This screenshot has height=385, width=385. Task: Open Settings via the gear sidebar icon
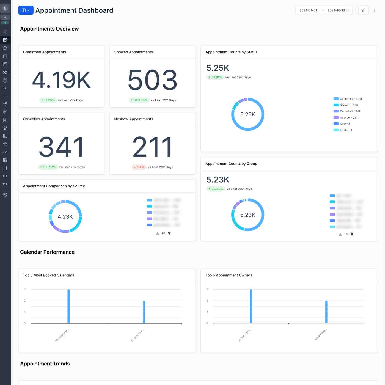tap(5, 194)
